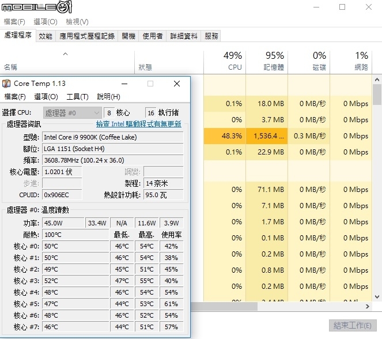Minimize the Task Manager window
The image size is (382, 339).
(x=316, y=7)
